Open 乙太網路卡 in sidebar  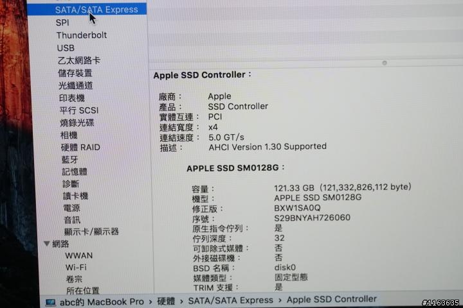(79, 60)
